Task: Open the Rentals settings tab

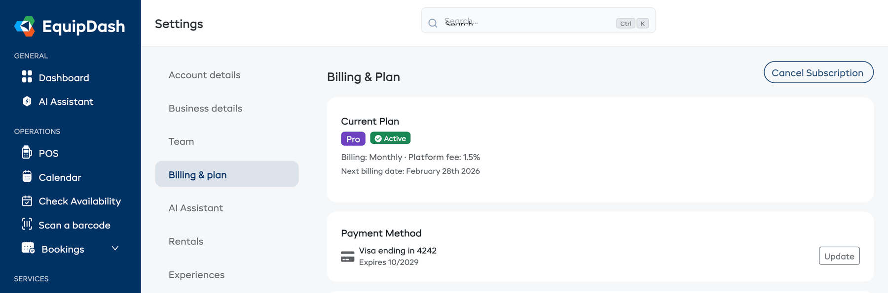Action: [x=186, y=241]
